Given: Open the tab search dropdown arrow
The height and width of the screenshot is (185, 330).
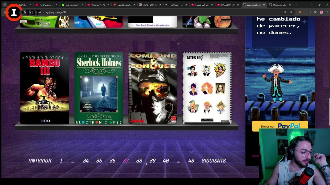Looking at the screenshot, I should [x=5, y=5].
